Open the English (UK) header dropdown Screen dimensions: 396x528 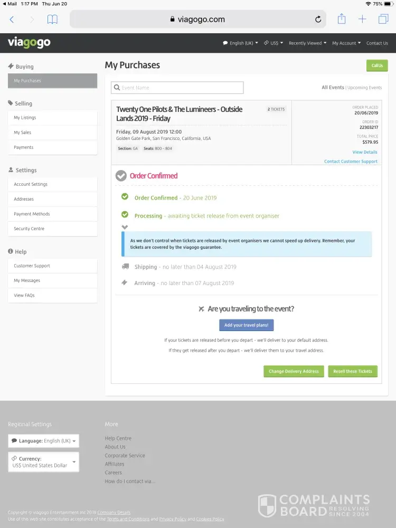241,43
